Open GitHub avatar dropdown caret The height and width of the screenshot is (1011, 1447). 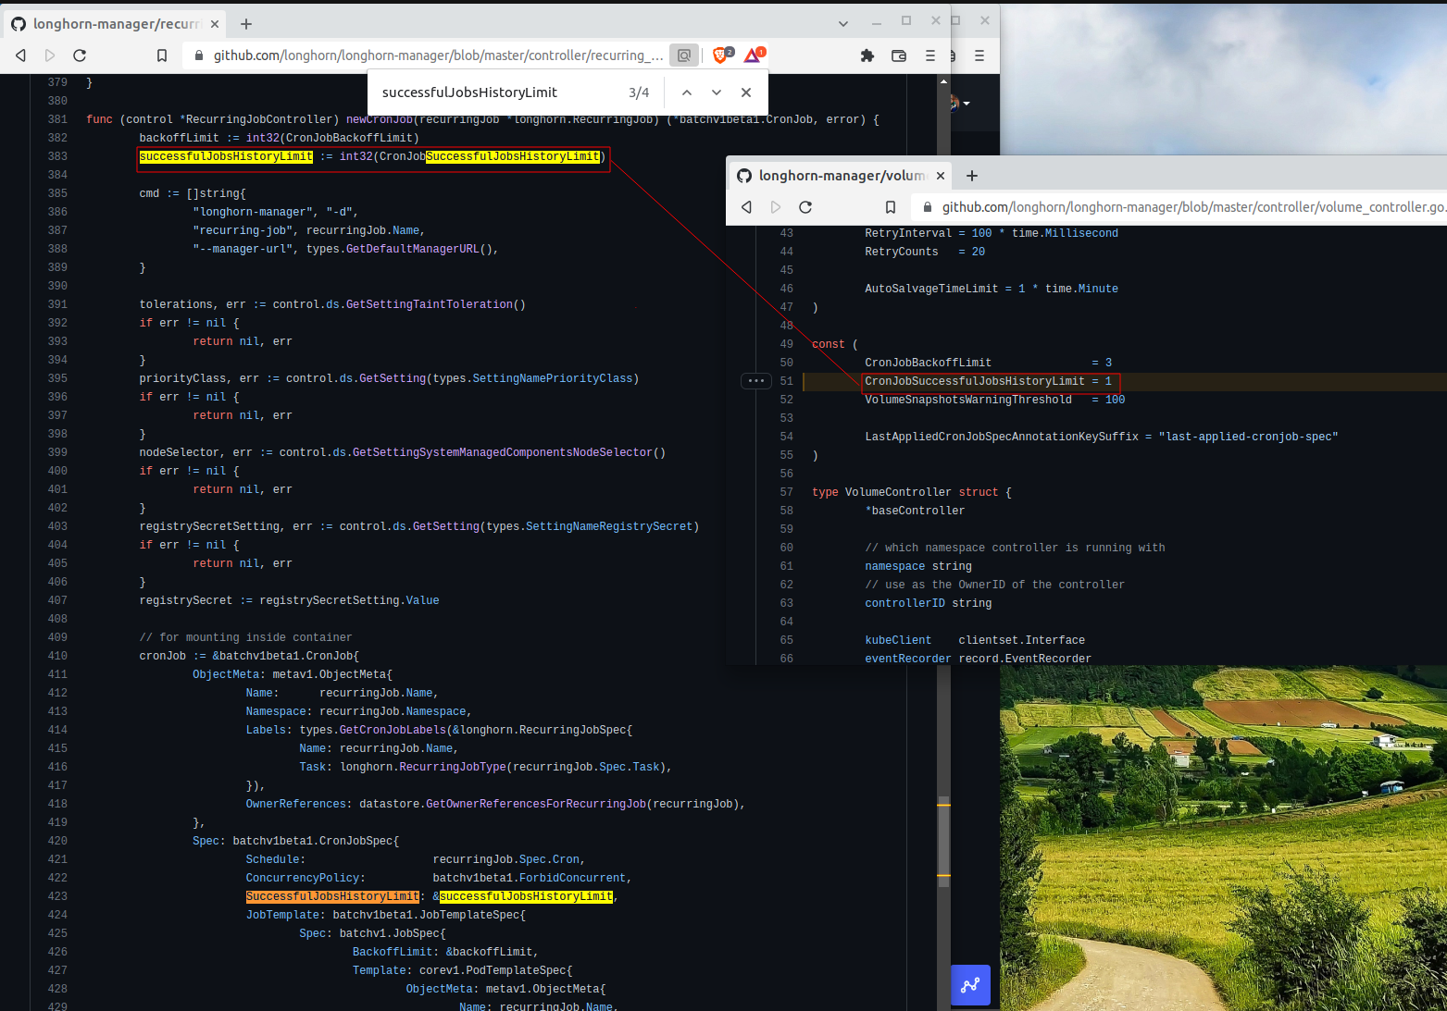pos(967,104)
